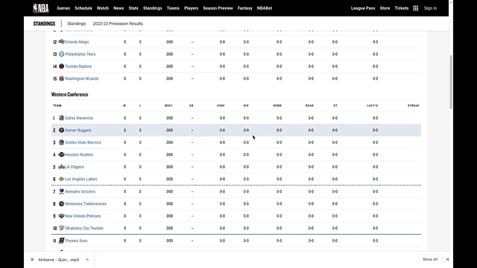
Task: Click the Denver Nuggets team logo
Action: pos(61,130)
